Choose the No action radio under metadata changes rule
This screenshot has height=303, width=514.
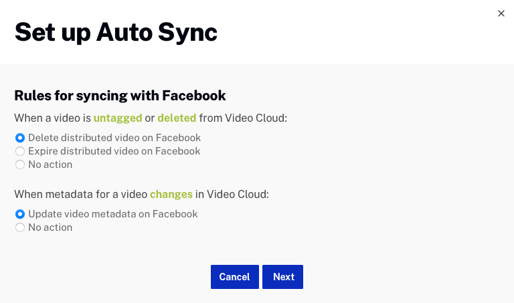[x=20, y=227]
